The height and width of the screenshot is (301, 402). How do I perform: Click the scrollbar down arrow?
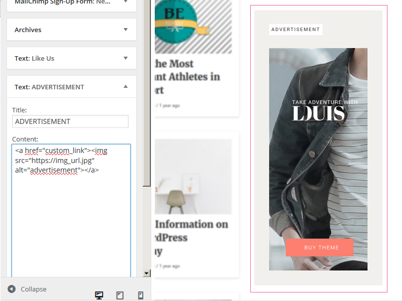pos(146,273)
